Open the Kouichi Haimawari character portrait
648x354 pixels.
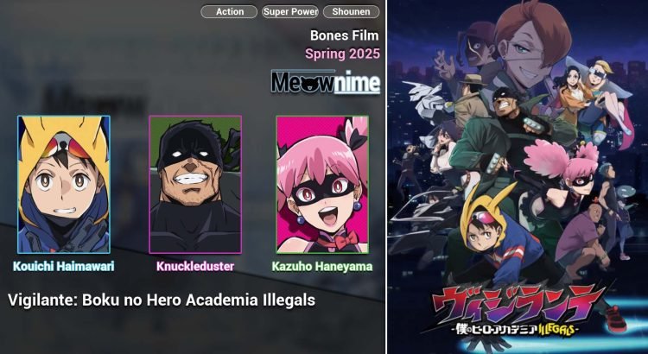(x=64, y=184)
